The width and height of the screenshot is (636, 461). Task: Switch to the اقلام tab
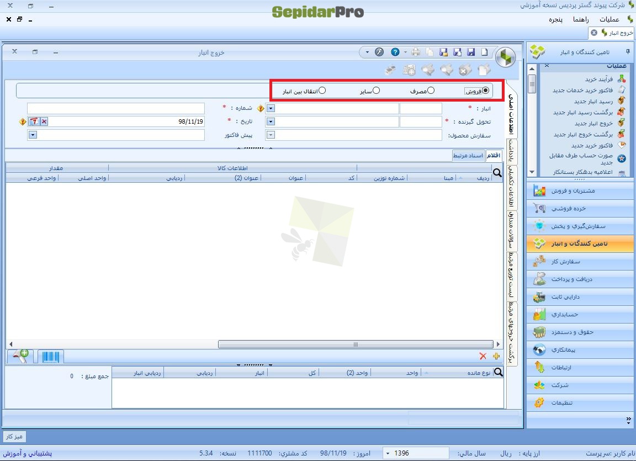point(494,155)
